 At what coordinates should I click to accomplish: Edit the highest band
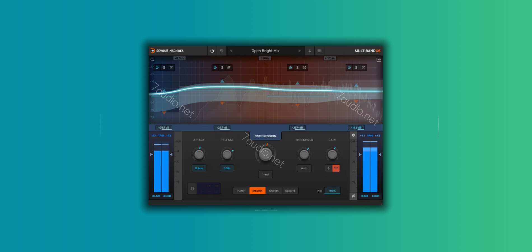click(x=363, y=67)
